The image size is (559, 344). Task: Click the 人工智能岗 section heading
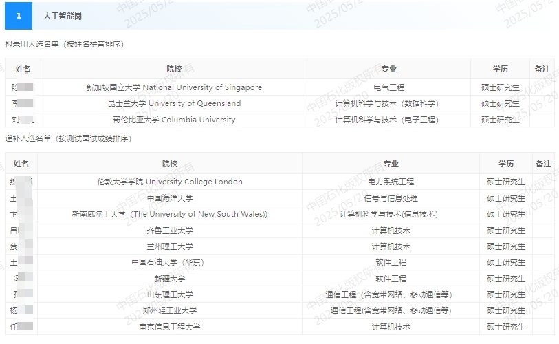tap(62, 16)
